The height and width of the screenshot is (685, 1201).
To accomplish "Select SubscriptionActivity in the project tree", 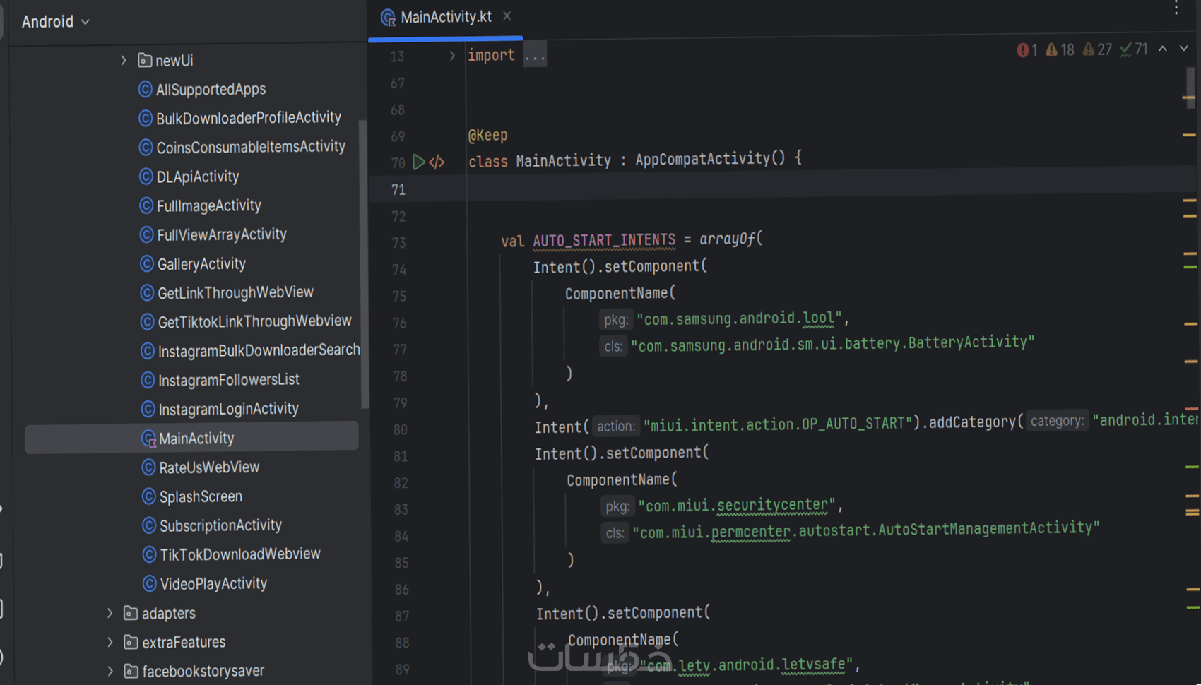I will pyautogui.click(x=220, y=525).
